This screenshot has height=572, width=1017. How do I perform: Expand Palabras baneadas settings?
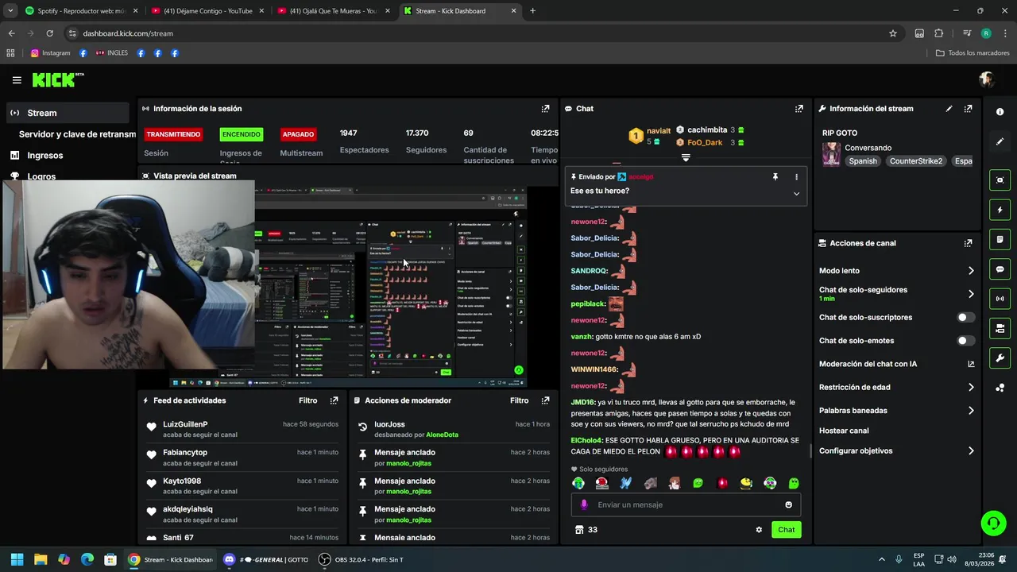[x=971, y=411]
